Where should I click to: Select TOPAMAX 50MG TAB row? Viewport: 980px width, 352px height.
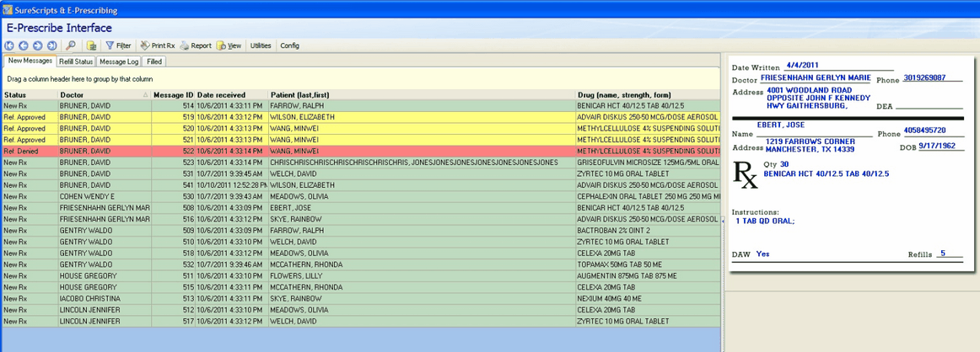tap(361, 264)
